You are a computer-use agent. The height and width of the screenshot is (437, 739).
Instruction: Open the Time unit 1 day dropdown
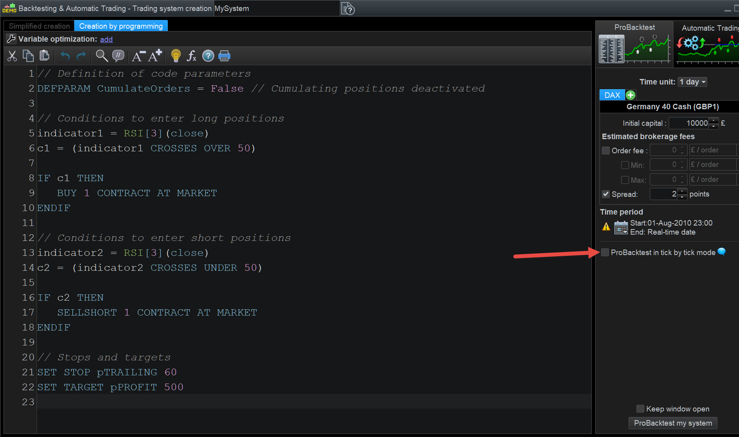click(692, 82)
